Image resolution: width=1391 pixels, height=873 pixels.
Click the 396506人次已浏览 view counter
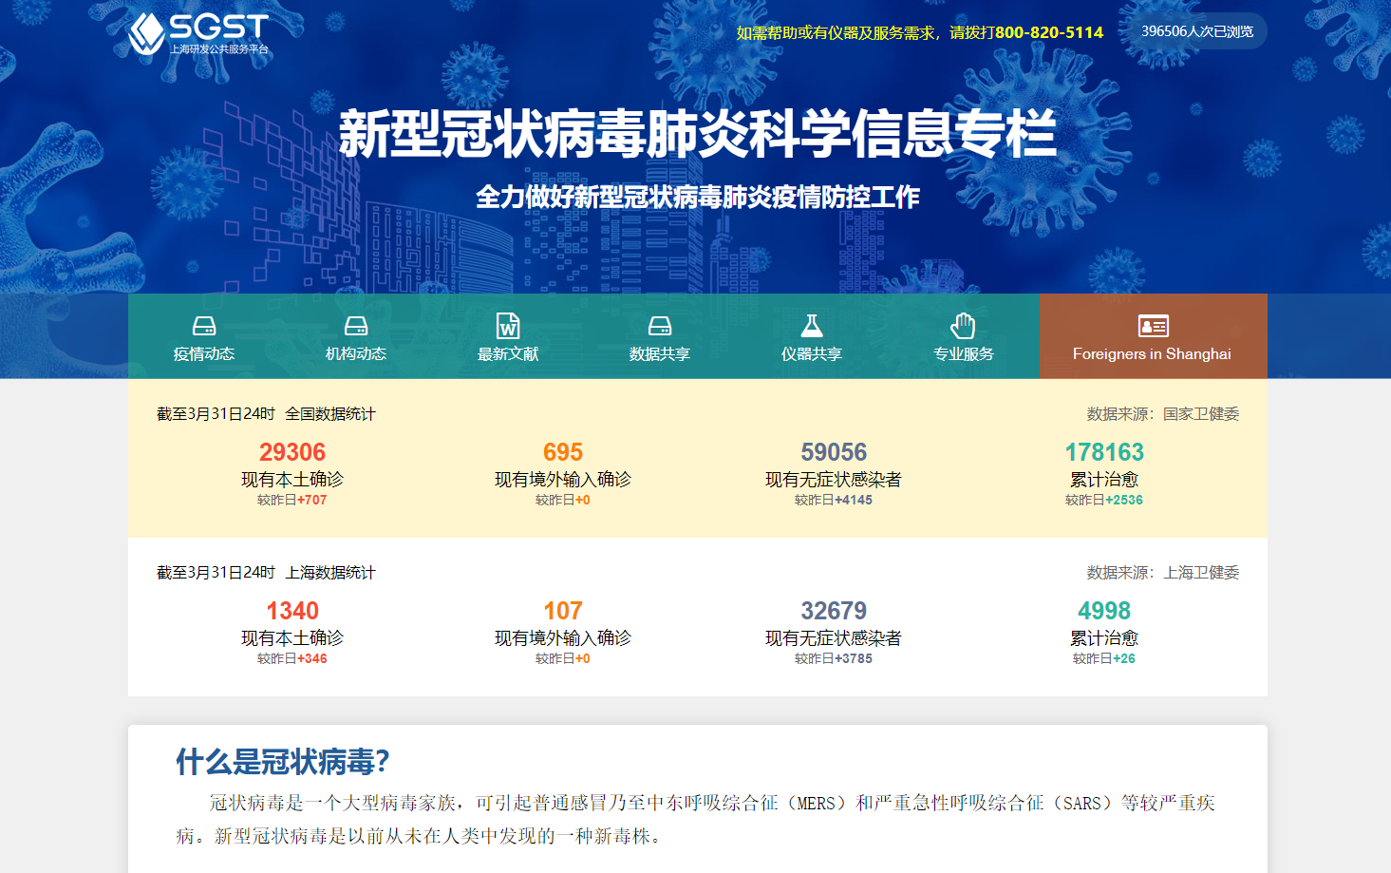(x=1196, y=31)
